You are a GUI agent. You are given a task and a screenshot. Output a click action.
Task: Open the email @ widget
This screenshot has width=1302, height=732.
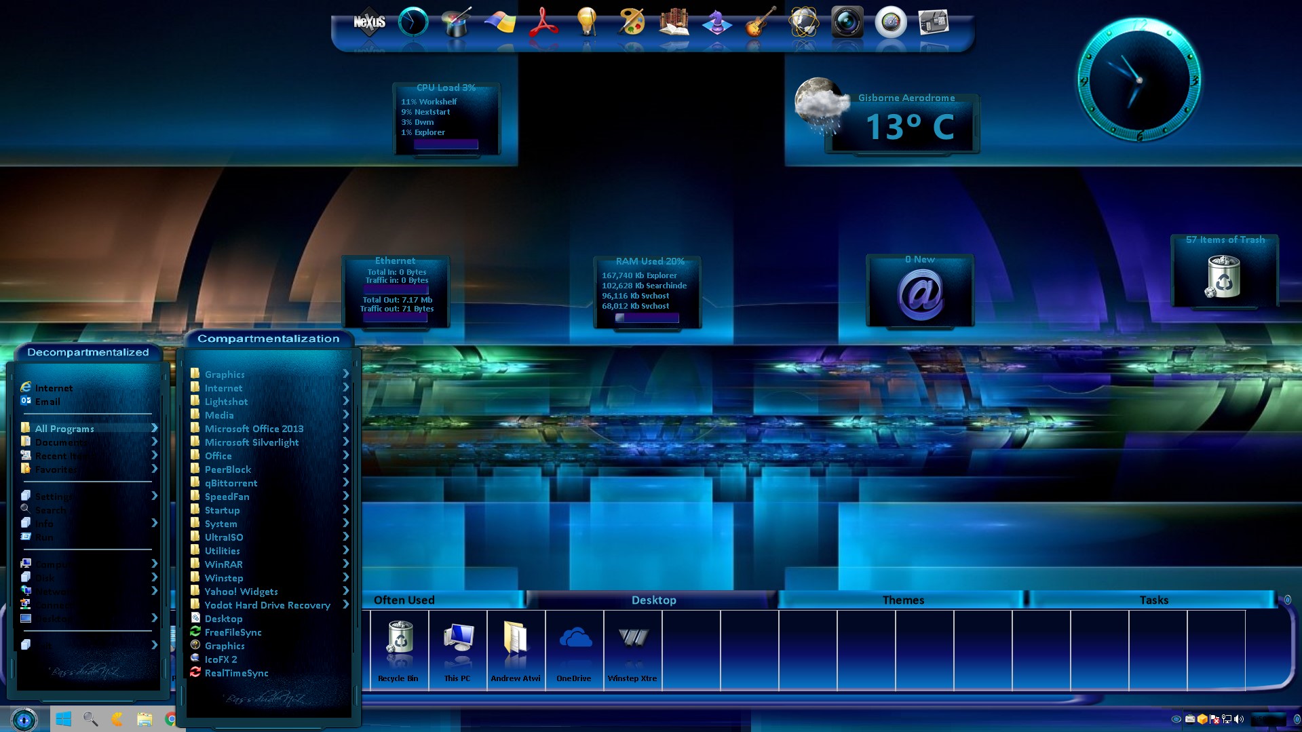(x=919, y=294)
